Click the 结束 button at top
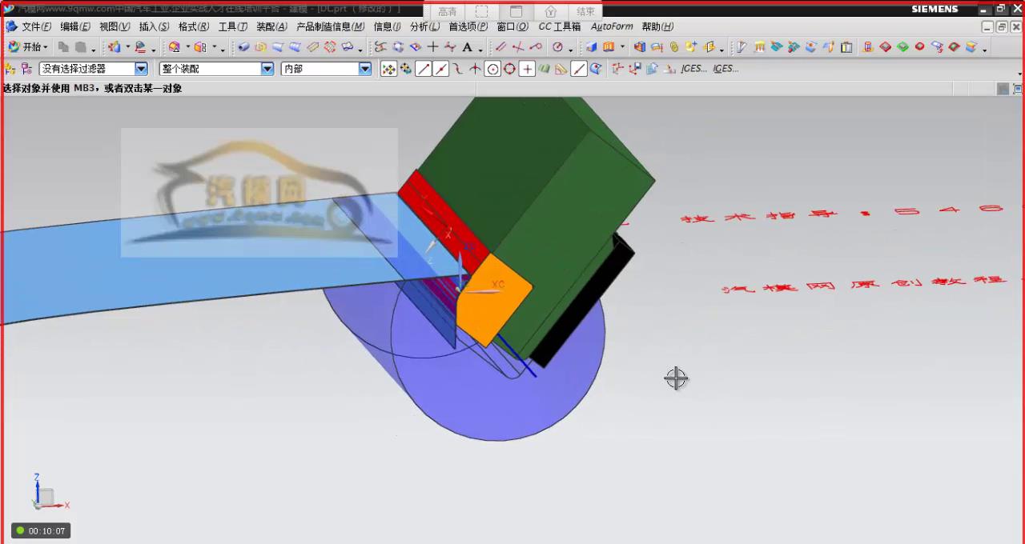This screenshot has width=1025, height=544. (x=585, y=12)
